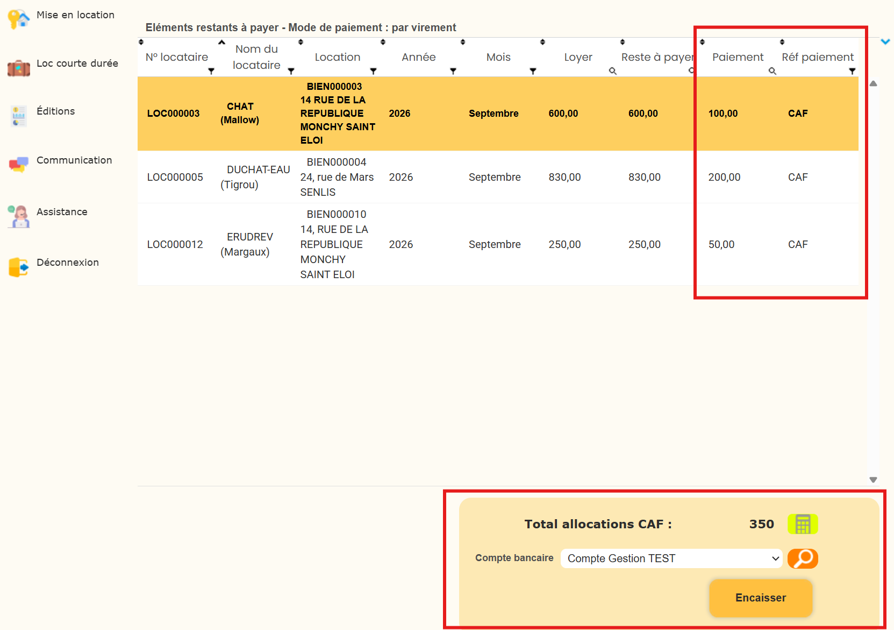Click the Loc courte durée suitcase icon
Screen dimensions: 894x630
click(x=19, y=68)
